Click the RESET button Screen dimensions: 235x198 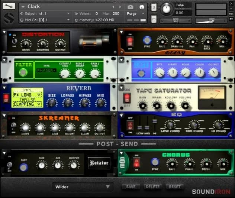point(175,186)
